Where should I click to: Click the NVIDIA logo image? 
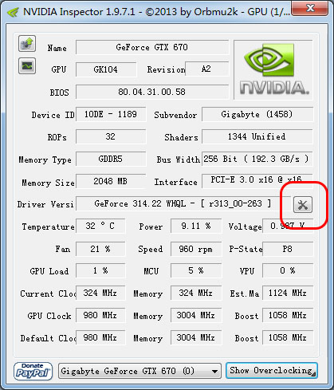273,70
